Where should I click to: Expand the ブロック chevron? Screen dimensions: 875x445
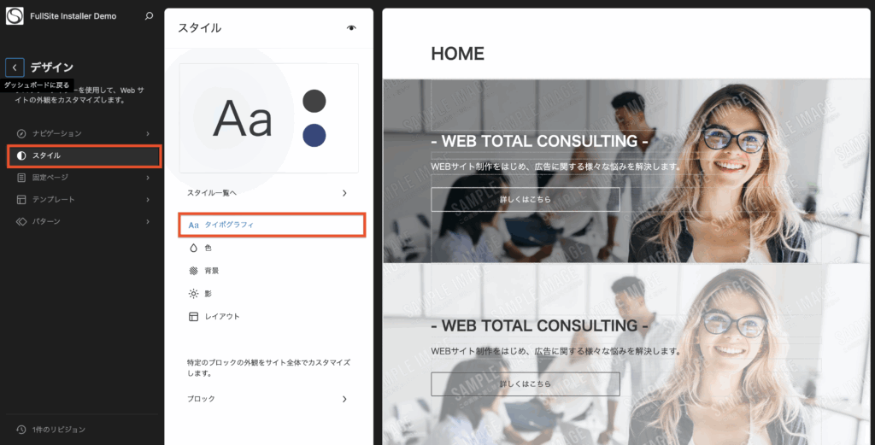344,399
